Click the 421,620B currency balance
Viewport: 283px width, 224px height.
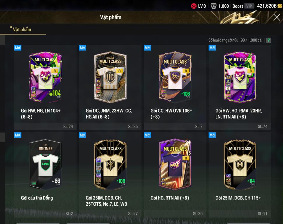[267, 6]
